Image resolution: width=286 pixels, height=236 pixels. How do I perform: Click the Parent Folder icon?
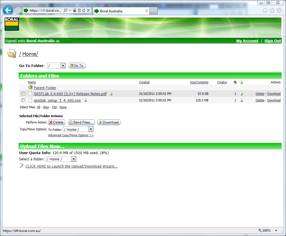(x=30, y=88)
